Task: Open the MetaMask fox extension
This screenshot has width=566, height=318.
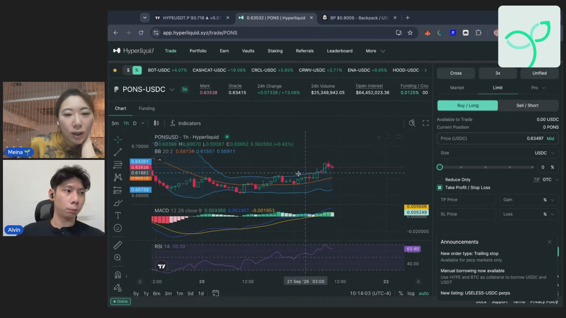Action: point(427,33)
